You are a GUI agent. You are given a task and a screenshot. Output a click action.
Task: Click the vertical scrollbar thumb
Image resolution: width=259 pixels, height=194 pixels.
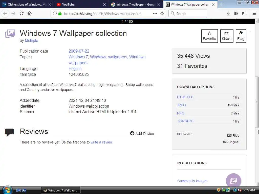tap(257, 102)
